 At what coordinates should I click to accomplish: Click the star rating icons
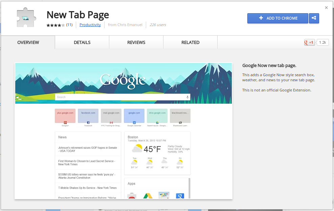click(55, 25)
